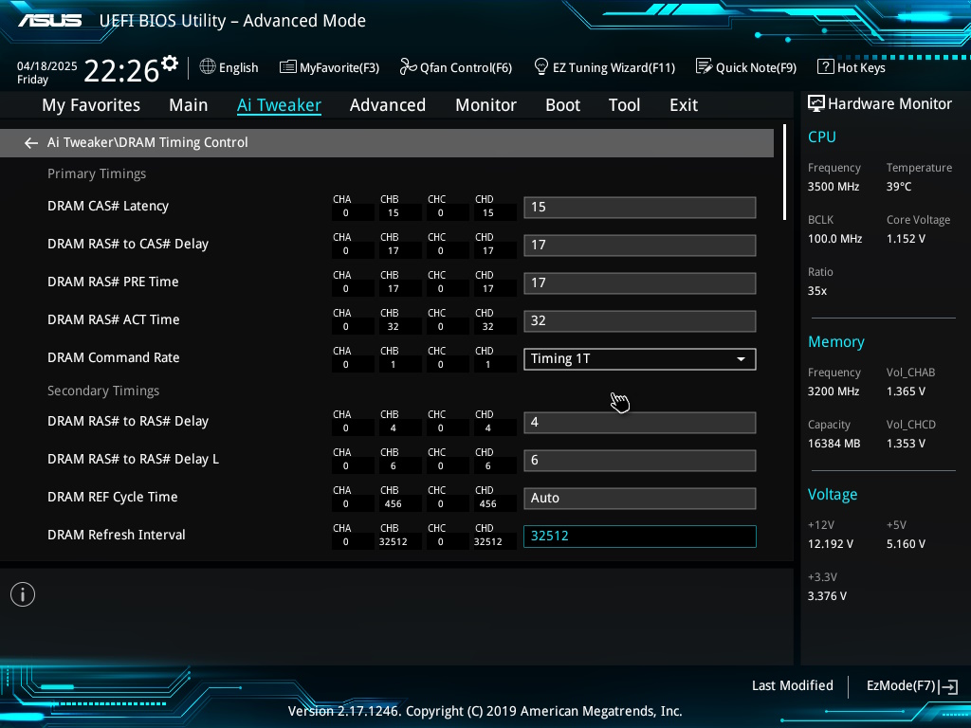
Task: Click the Last Modified button
Action: click(793, 685)
